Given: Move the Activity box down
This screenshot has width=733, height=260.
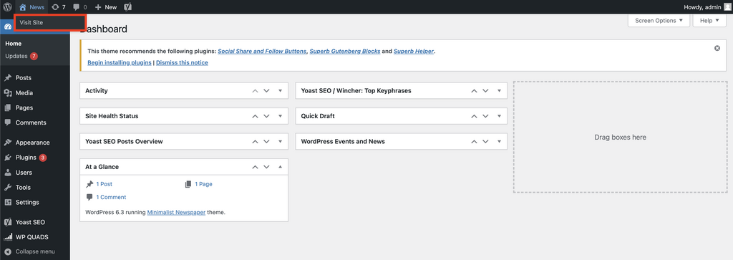Looking at the screenshot, I should coord(266,91).
